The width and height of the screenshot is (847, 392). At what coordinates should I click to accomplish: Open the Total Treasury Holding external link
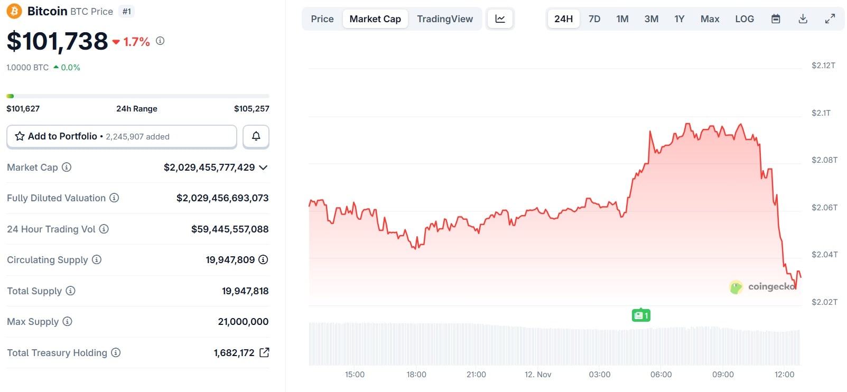tap(264, 352)
